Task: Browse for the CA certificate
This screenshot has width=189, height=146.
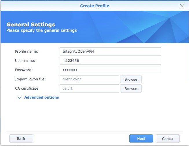Action: tap(131, 88)
